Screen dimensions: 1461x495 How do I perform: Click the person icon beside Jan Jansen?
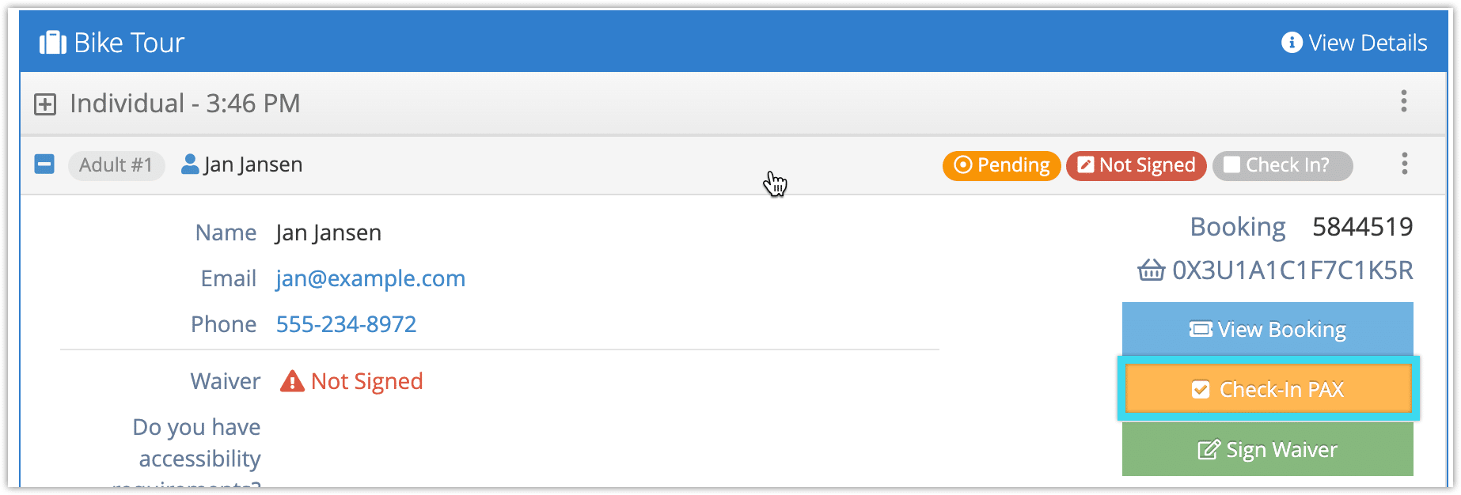tap(190, 164)
